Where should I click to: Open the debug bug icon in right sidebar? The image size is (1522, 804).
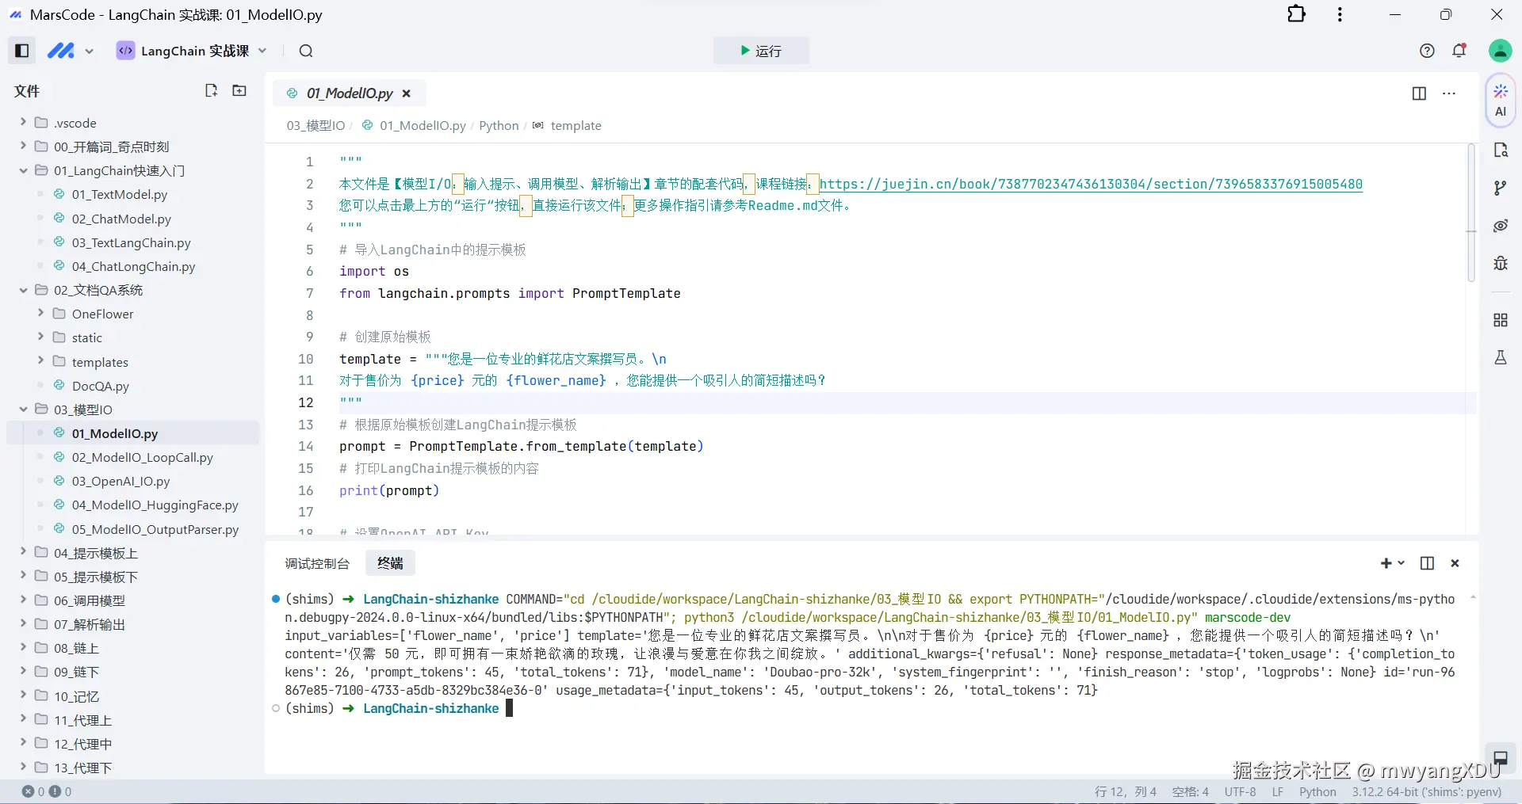pos(1500,263)
